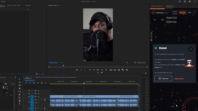Switch to the AutoCut tab
198x111 pixels.
pyautogui.click(x=169, y=6)
